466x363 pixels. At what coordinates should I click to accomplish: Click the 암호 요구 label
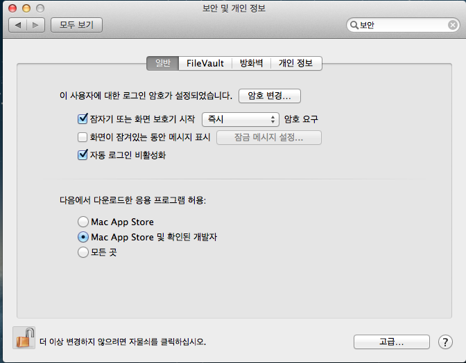coord(301,119)
